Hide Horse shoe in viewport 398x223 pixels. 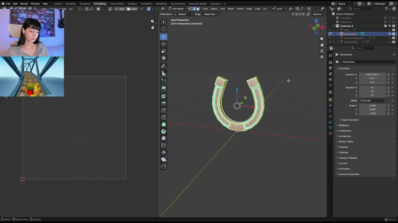[389, 34]
